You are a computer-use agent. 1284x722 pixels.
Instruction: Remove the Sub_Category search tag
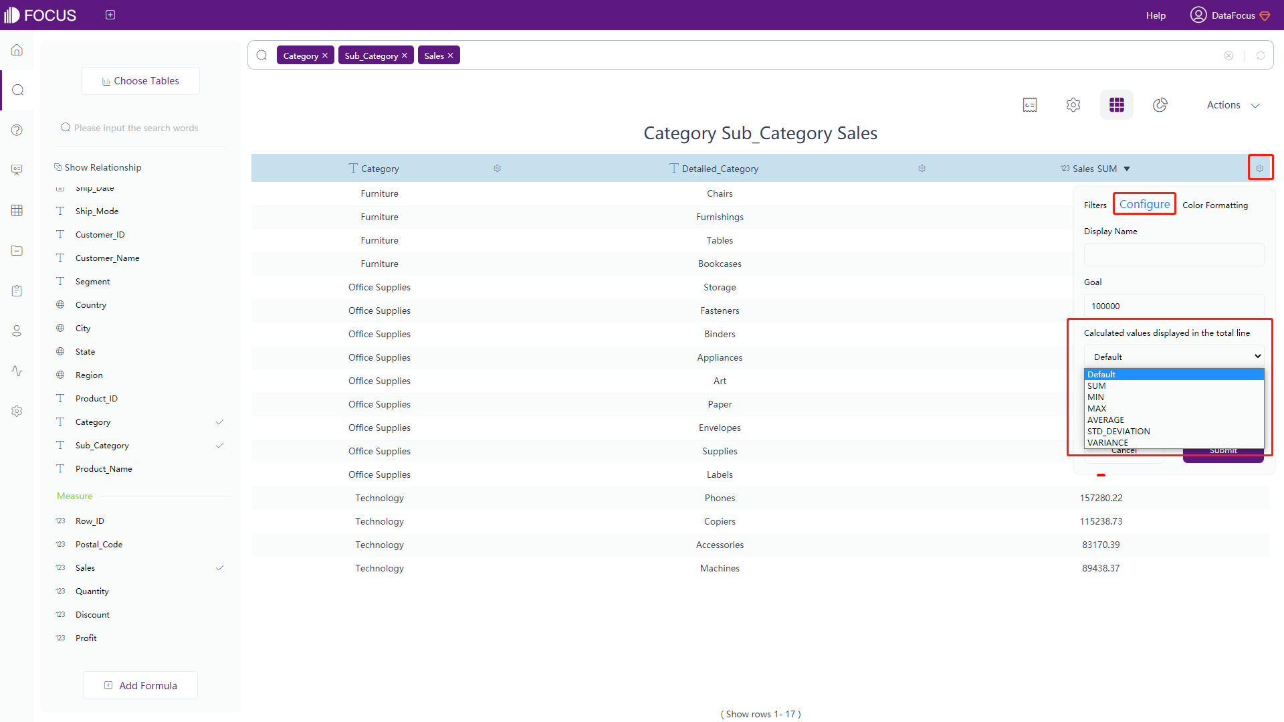(x=405, y=56)
